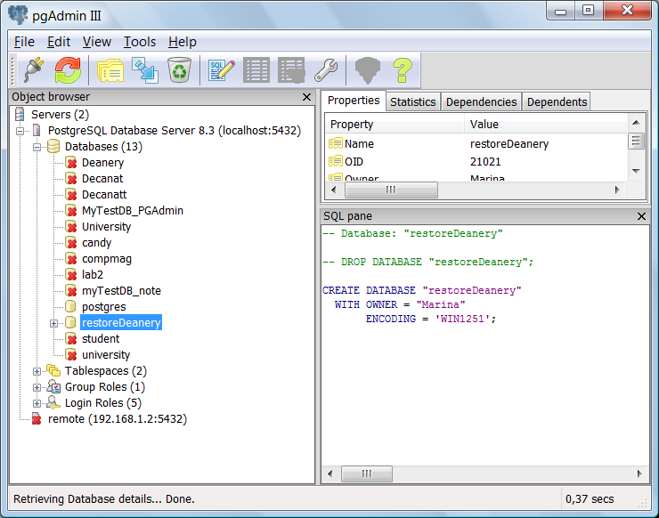Collapse the PostgreSQL Database Server 8.3 node
This screenshot has width=659, height=518.
[x=20, y=131]
